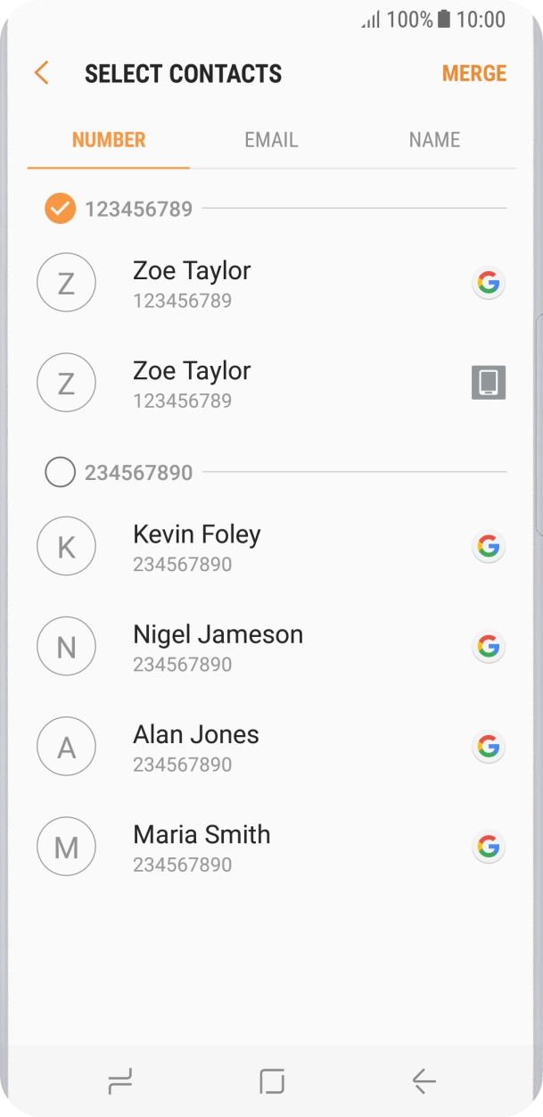Open the Nigel Jameson contact entry
Screen dimensions: 543x1117
(x=218, y=647)
